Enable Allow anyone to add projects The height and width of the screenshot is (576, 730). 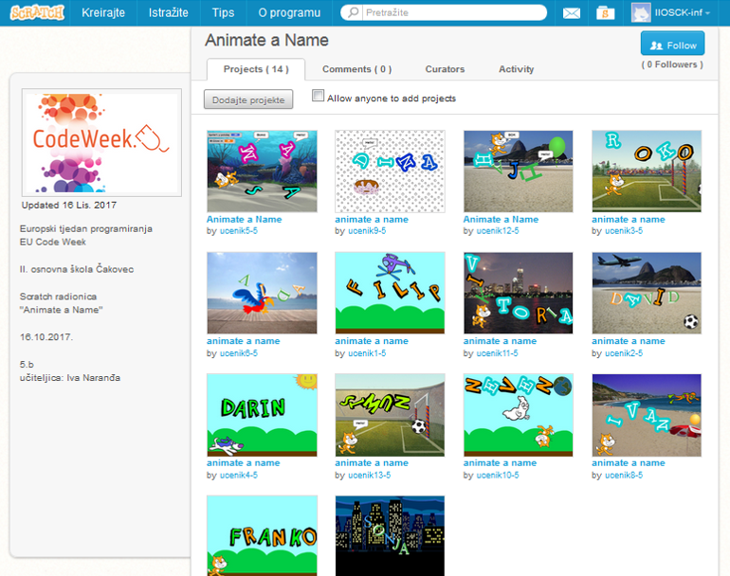(318, 96)
